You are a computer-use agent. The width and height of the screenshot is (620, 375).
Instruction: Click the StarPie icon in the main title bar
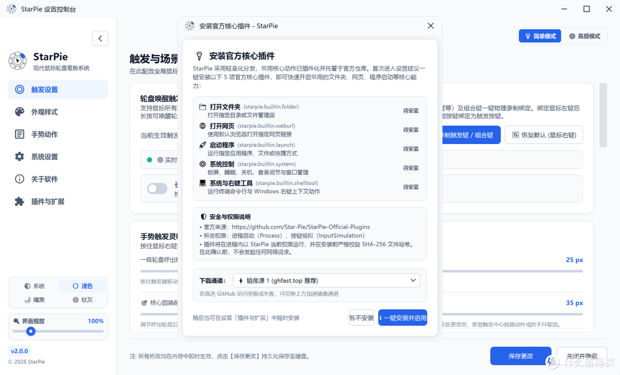[x=11, y=9]
